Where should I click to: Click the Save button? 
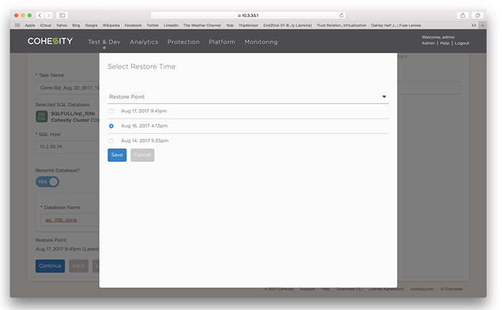(x=117, y=155)
